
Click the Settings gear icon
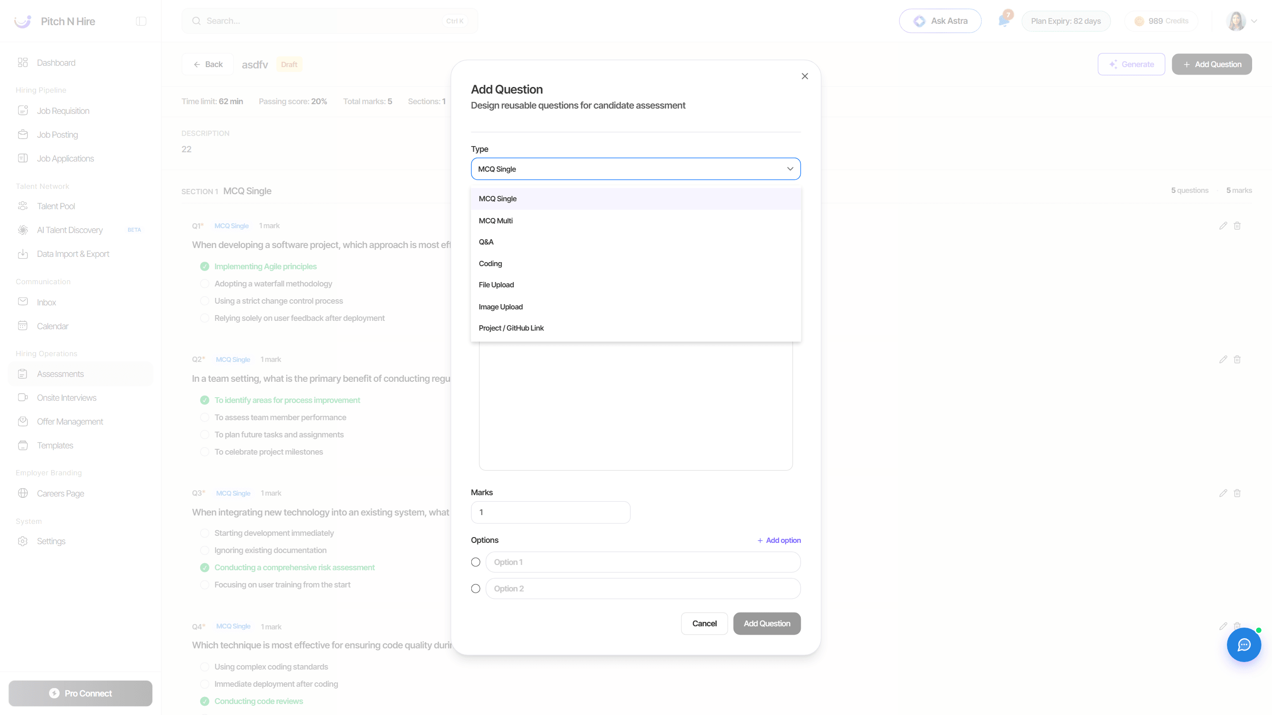point(23,541)
